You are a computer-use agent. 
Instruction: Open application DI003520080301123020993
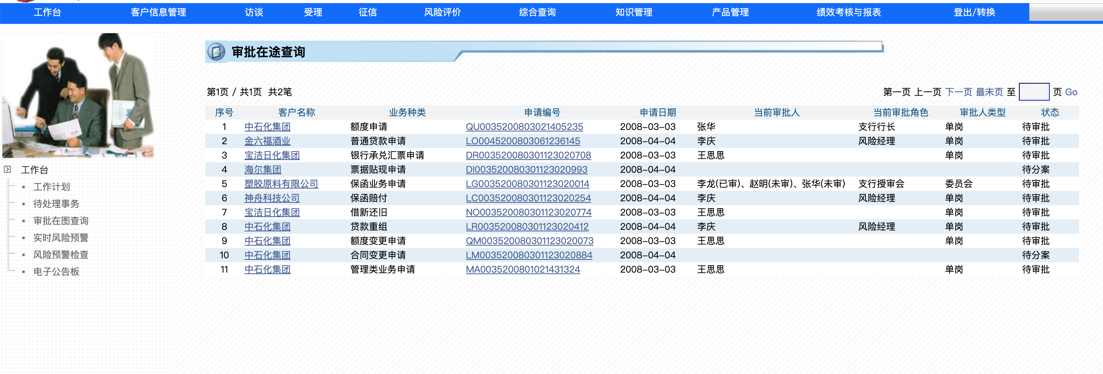[526, 169]
